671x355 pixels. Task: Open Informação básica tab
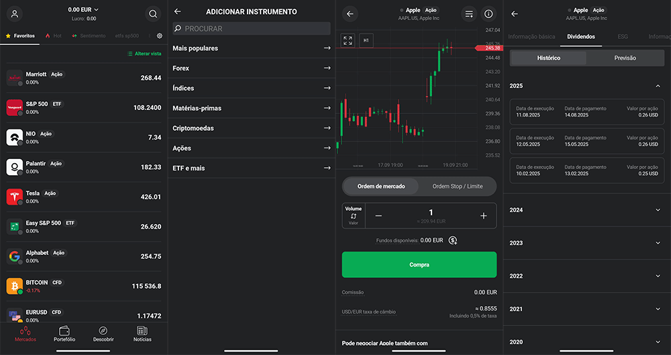[x=531, y=37]
